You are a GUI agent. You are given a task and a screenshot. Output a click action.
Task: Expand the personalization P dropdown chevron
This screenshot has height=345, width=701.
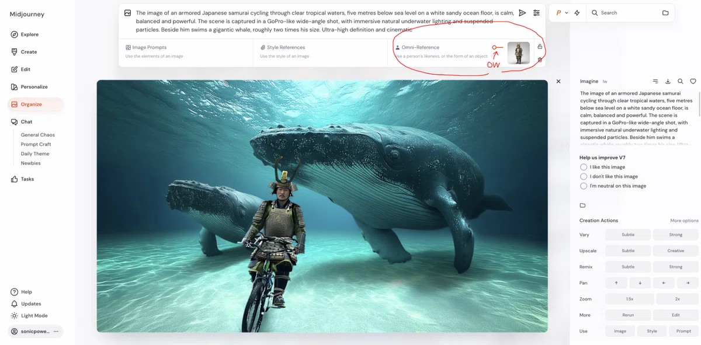point(567,13)
